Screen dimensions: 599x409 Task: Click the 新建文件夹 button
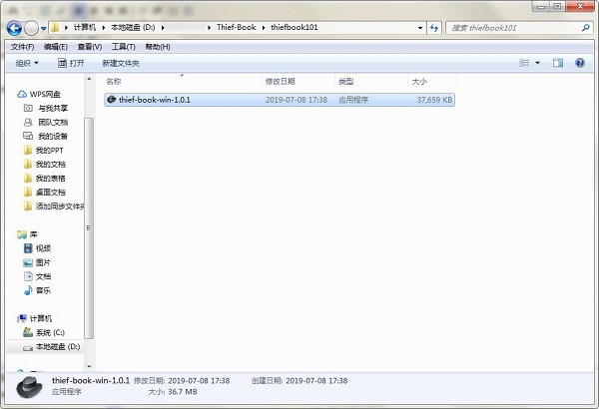pos(121,63)
